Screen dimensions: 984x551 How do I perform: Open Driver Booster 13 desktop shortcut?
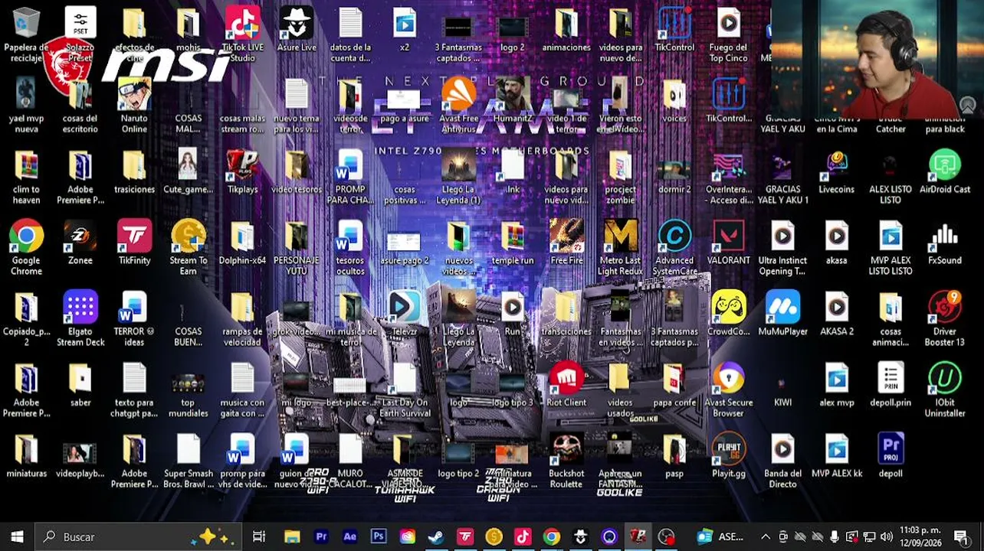coord(945,319)
